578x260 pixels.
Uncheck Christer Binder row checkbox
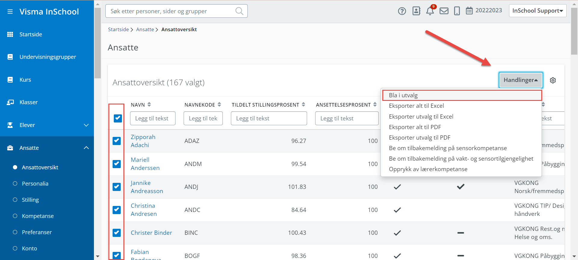[x=117, y=233]
